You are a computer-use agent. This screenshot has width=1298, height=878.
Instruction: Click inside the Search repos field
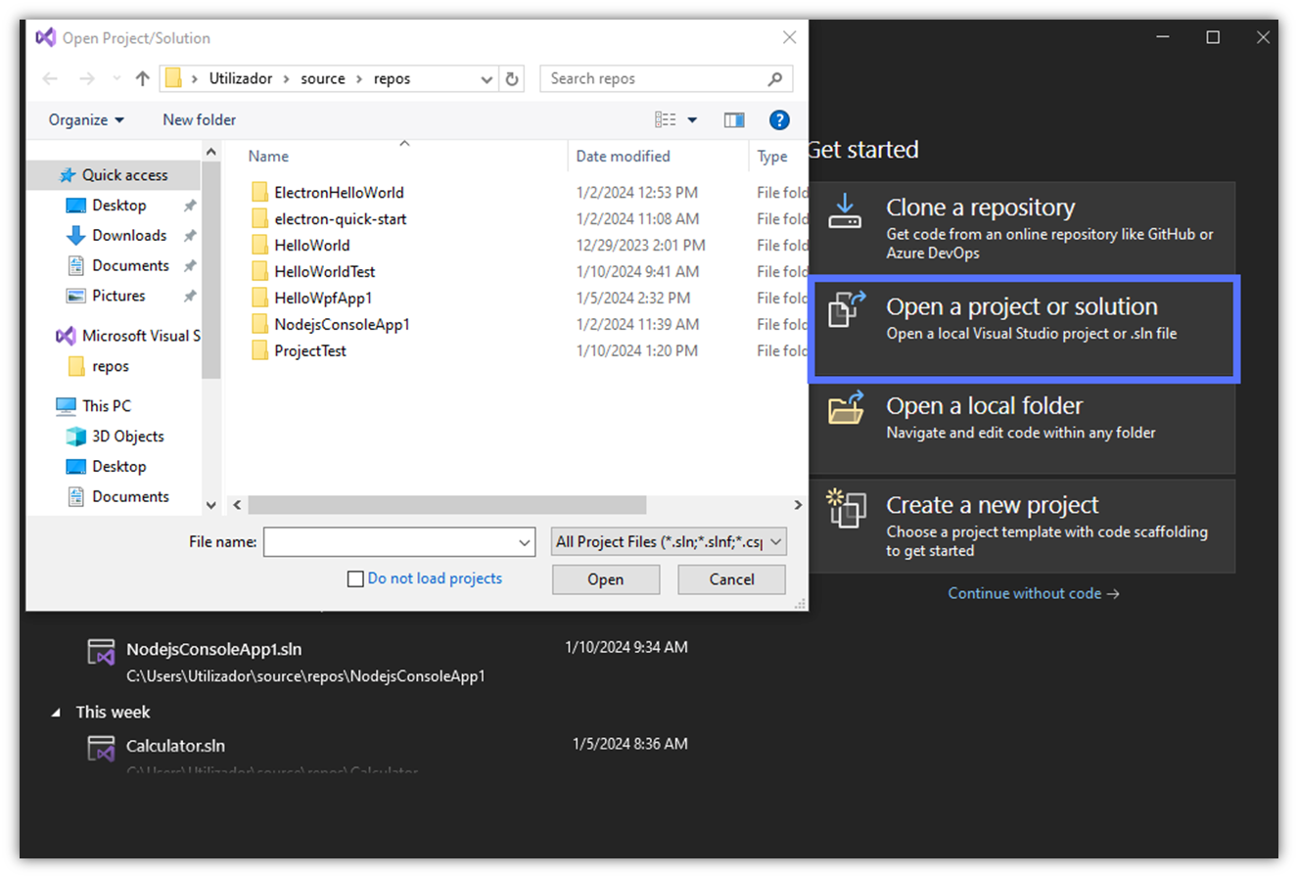tap(646, 78)
